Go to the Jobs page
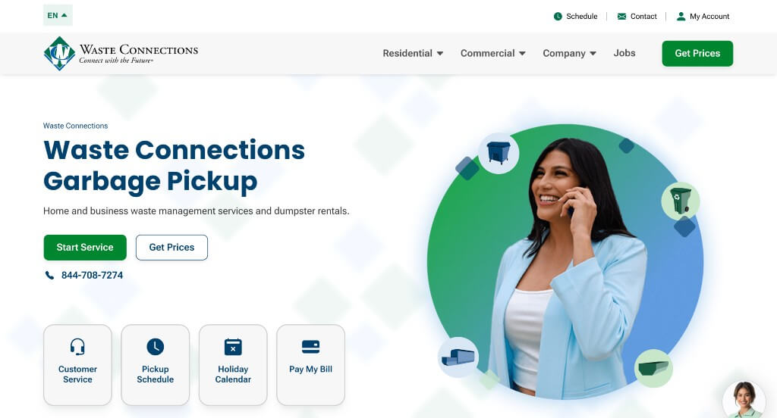Viewport: 777px width, 418px height. [x=624, y=53]
